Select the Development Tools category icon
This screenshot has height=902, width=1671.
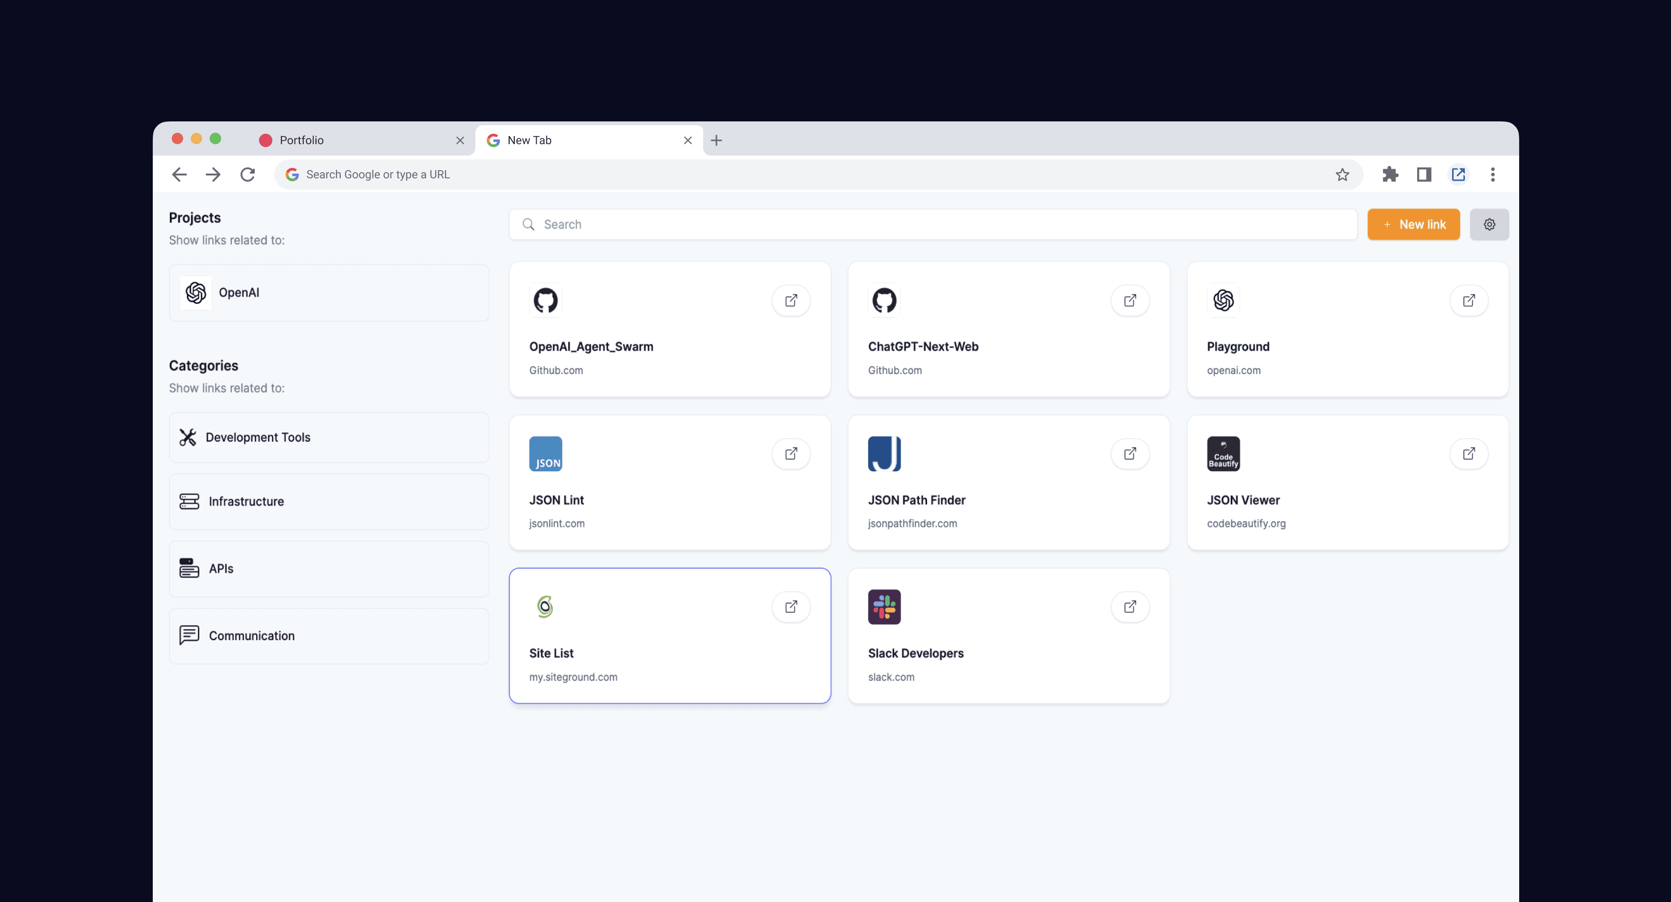188,437
